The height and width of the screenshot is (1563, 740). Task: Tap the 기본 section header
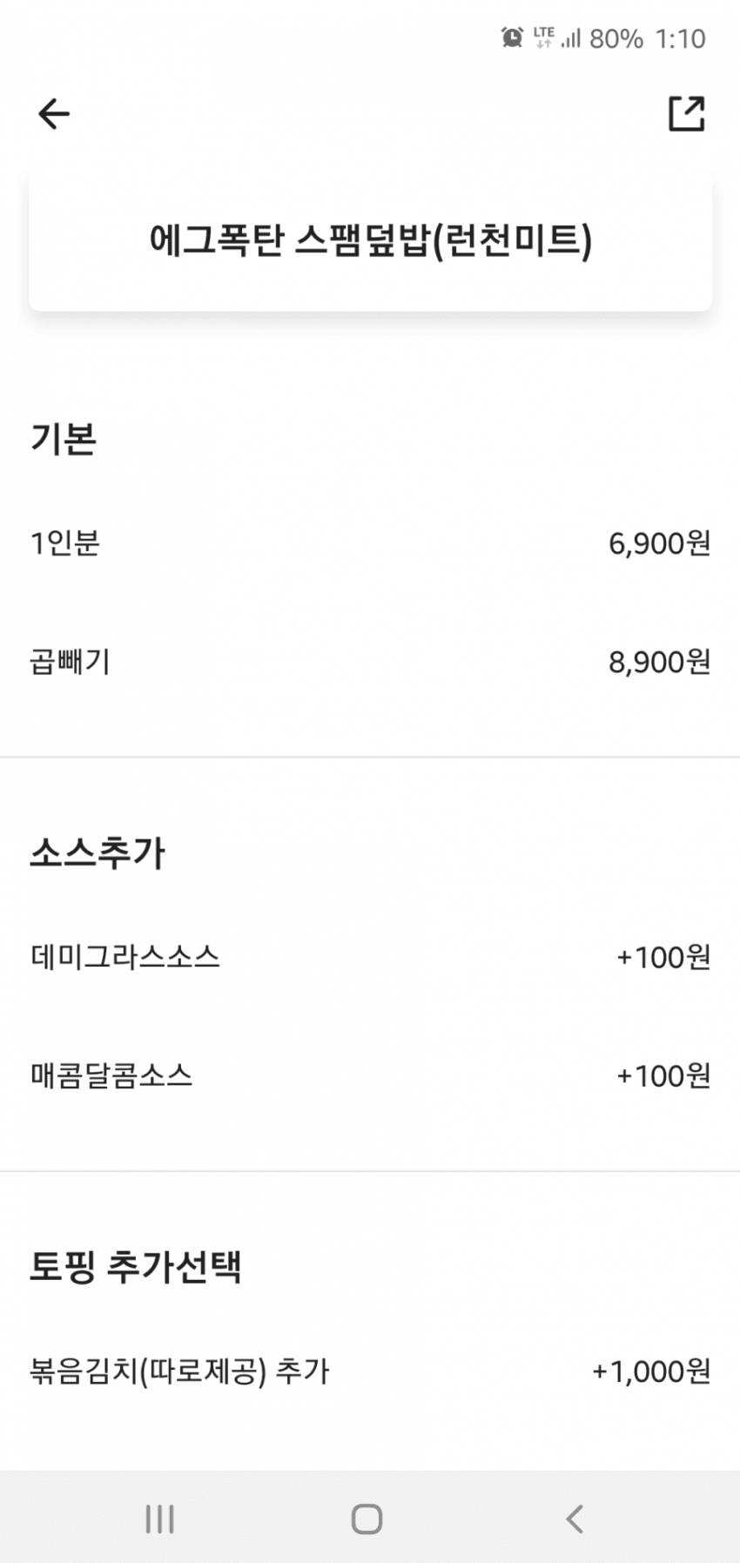click(64, 438)
